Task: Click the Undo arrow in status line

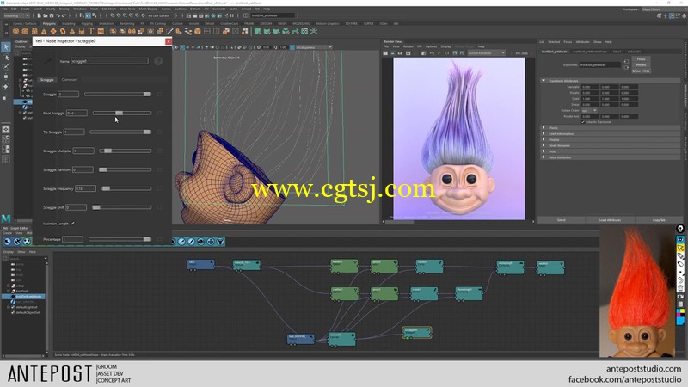Action: point(58,15)
